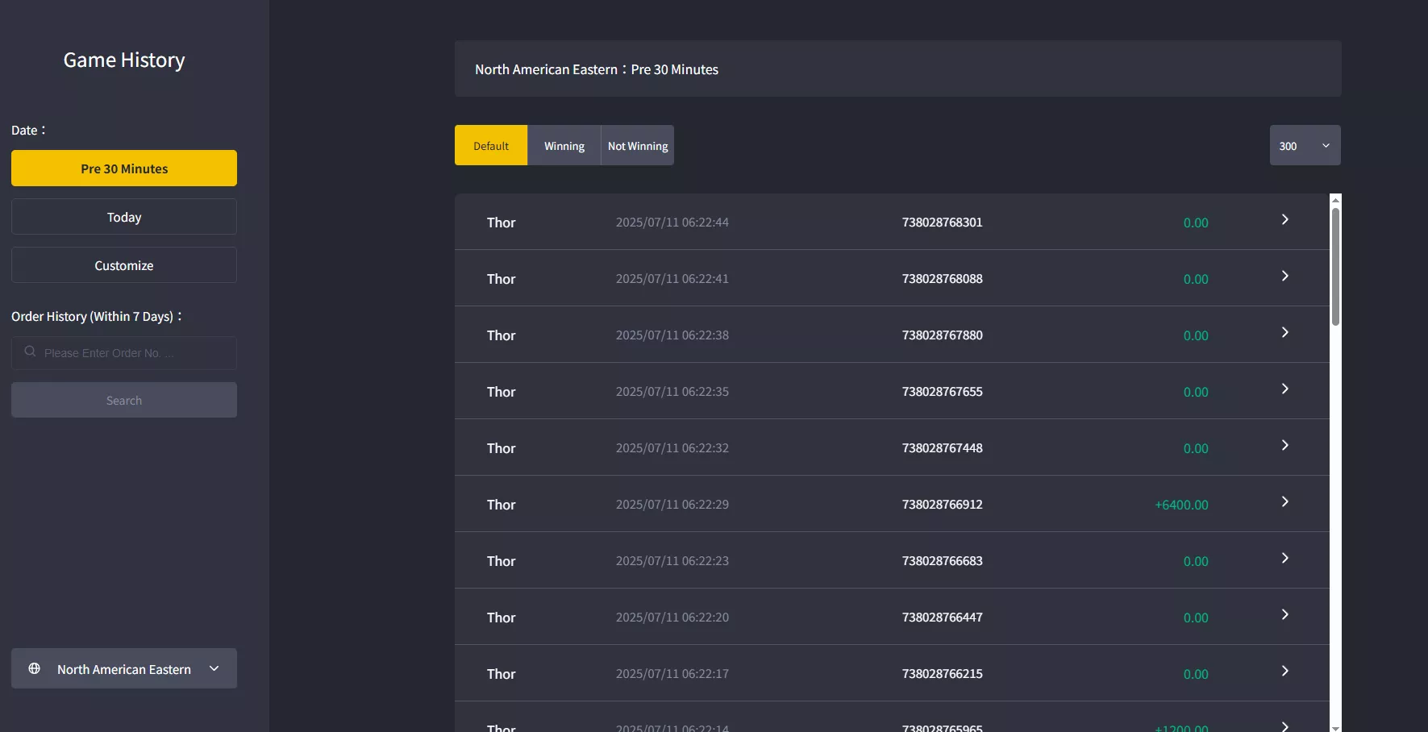The height and width of the screenshot is (732, 1428).
Task: Select timestamp 2025/07/11 06:22:41
Action: coord(672,278)
